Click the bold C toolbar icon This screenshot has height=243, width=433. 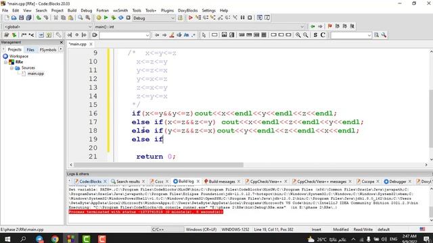[x=323, y=35]
